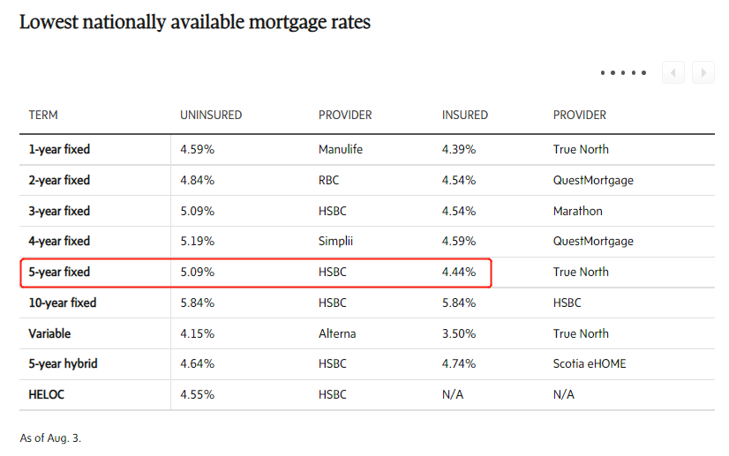Click Scotia eHOME provider name
Screen dimensions: 729x456
[590, 363]
